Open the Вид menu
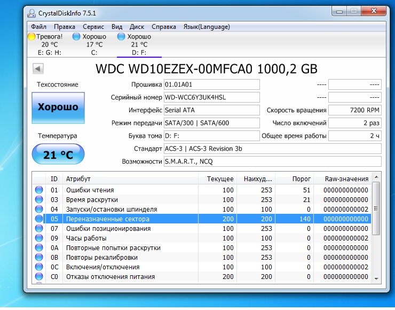Viewport: 395px width, 310px height. (x=117, y=27)
